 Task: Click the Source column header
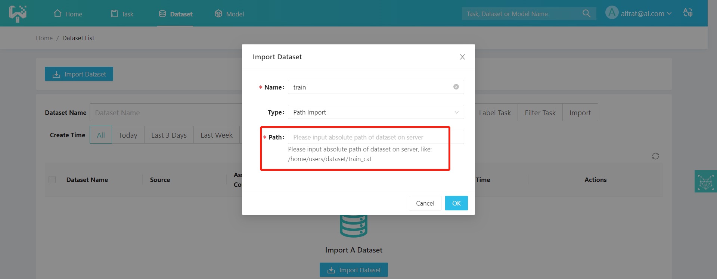click(160, 180)
